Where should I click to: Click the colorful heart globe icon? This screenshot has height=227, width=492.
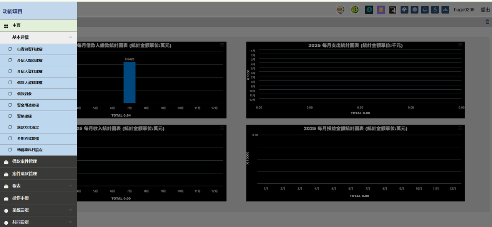point(340,10)
